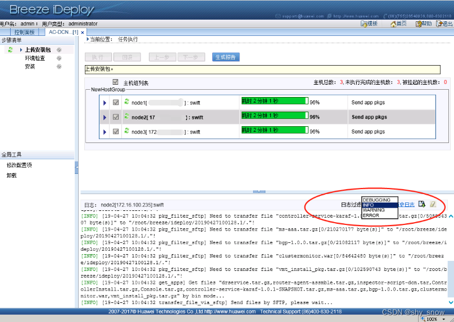Click the support email envelope icon
454x322 pixels.
point(278,16)
